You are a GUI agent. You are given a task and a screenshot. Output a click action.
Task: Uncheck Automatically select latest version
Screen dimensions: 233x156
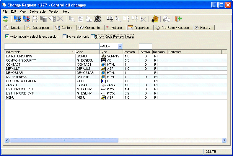(7, 36)
